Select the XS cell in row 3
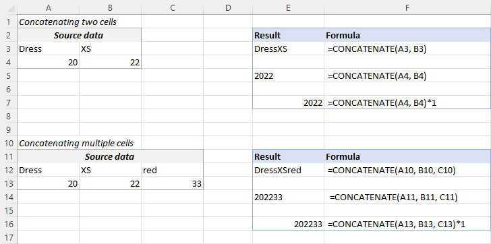The image size is (491, 244). [x=110, y=49]
